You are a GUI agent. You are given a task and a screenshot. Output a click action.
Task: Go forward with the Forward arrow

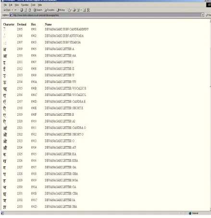15,10
